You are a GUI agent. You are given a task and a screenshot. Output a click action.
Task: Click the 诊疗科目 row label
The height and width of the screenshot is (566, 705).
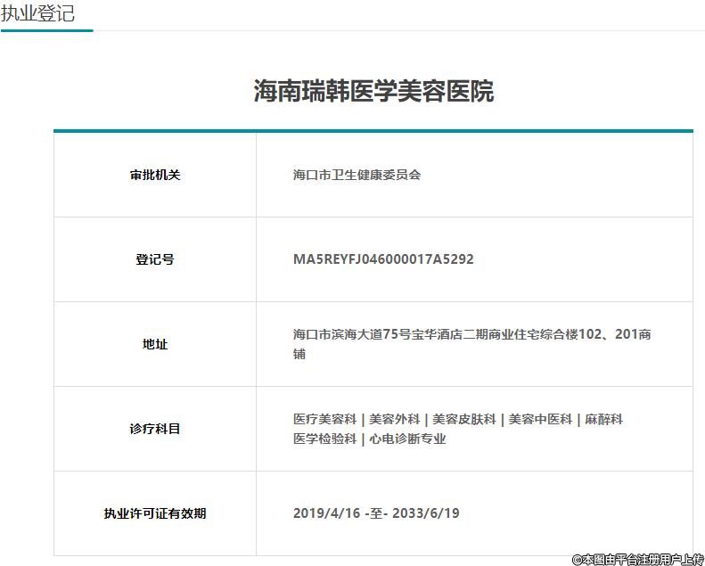tap(155, 429)
